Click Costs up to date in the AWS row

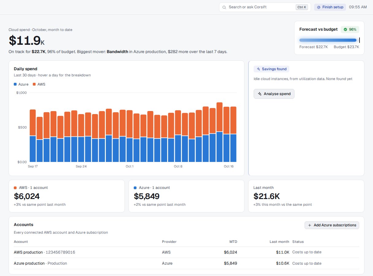[307, 252]
